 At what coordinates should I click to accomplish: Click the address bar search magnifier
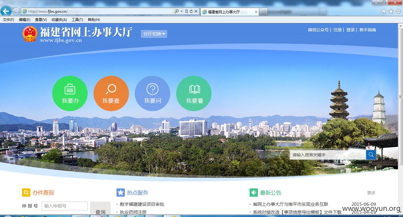click(x=177, y=11)
